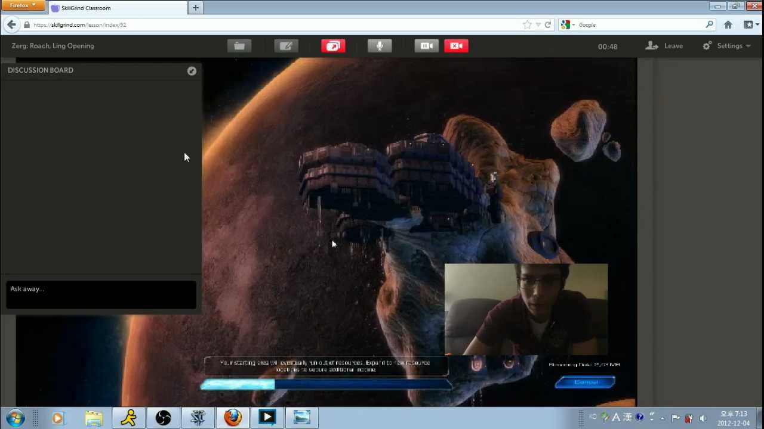The image size is (764, 429).
Task: Open the Firefox menu button
Action: pyautogui.click(x=23, y=5)
